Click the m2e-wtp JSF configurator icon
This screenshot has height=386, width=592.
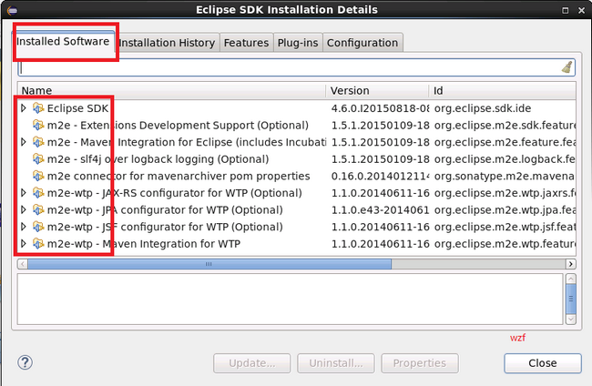tap(38, 228)
